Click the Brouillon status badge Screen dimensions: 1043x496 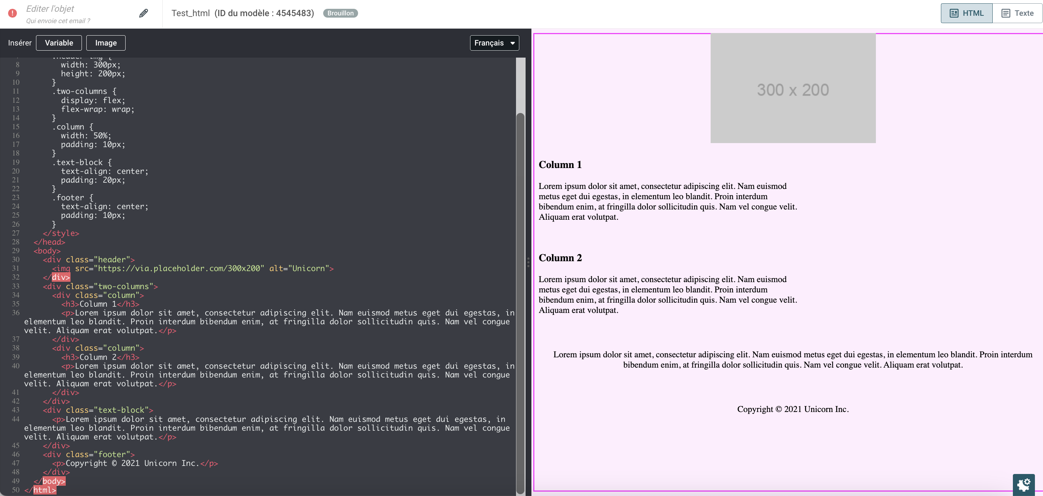tap(340, 13)
